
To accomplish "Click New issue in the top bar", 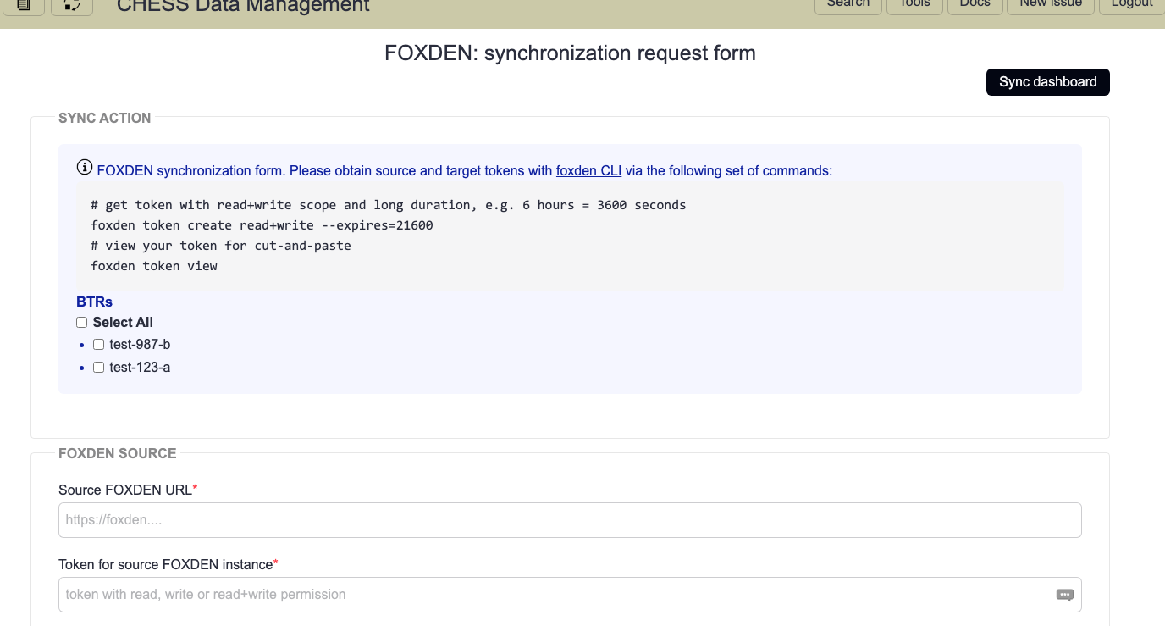I will point(1050,5).
